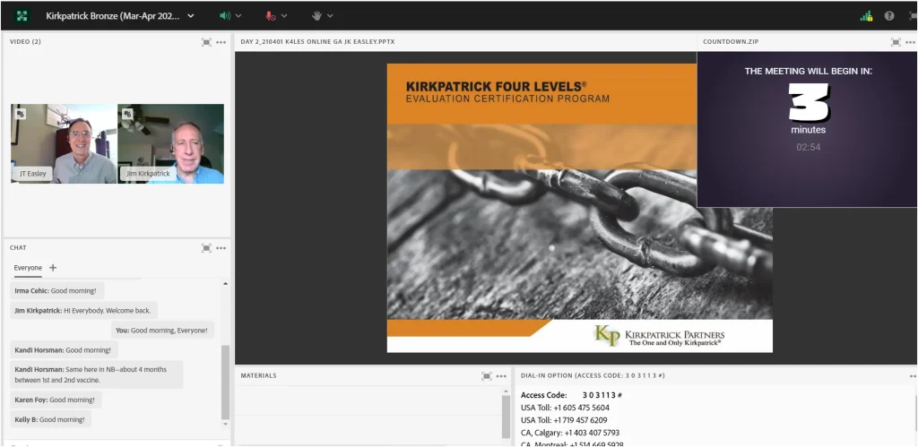Maximize the Chat pod
The height and width of the screenshot is (447, 918).
206,248
